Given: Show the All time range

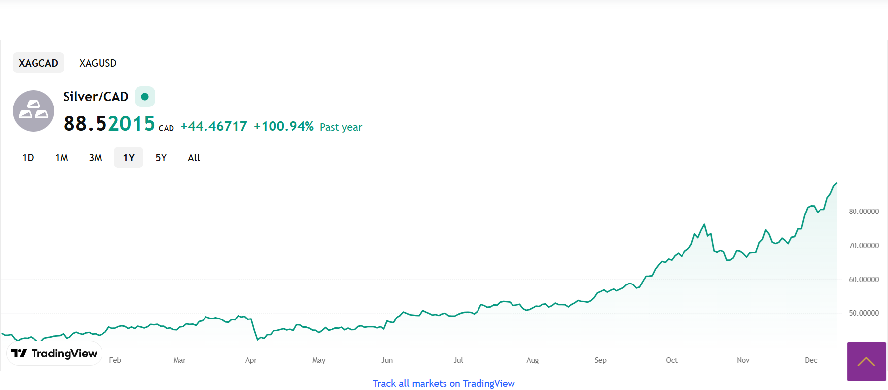Looking at the screenshot, I should 194,158.
